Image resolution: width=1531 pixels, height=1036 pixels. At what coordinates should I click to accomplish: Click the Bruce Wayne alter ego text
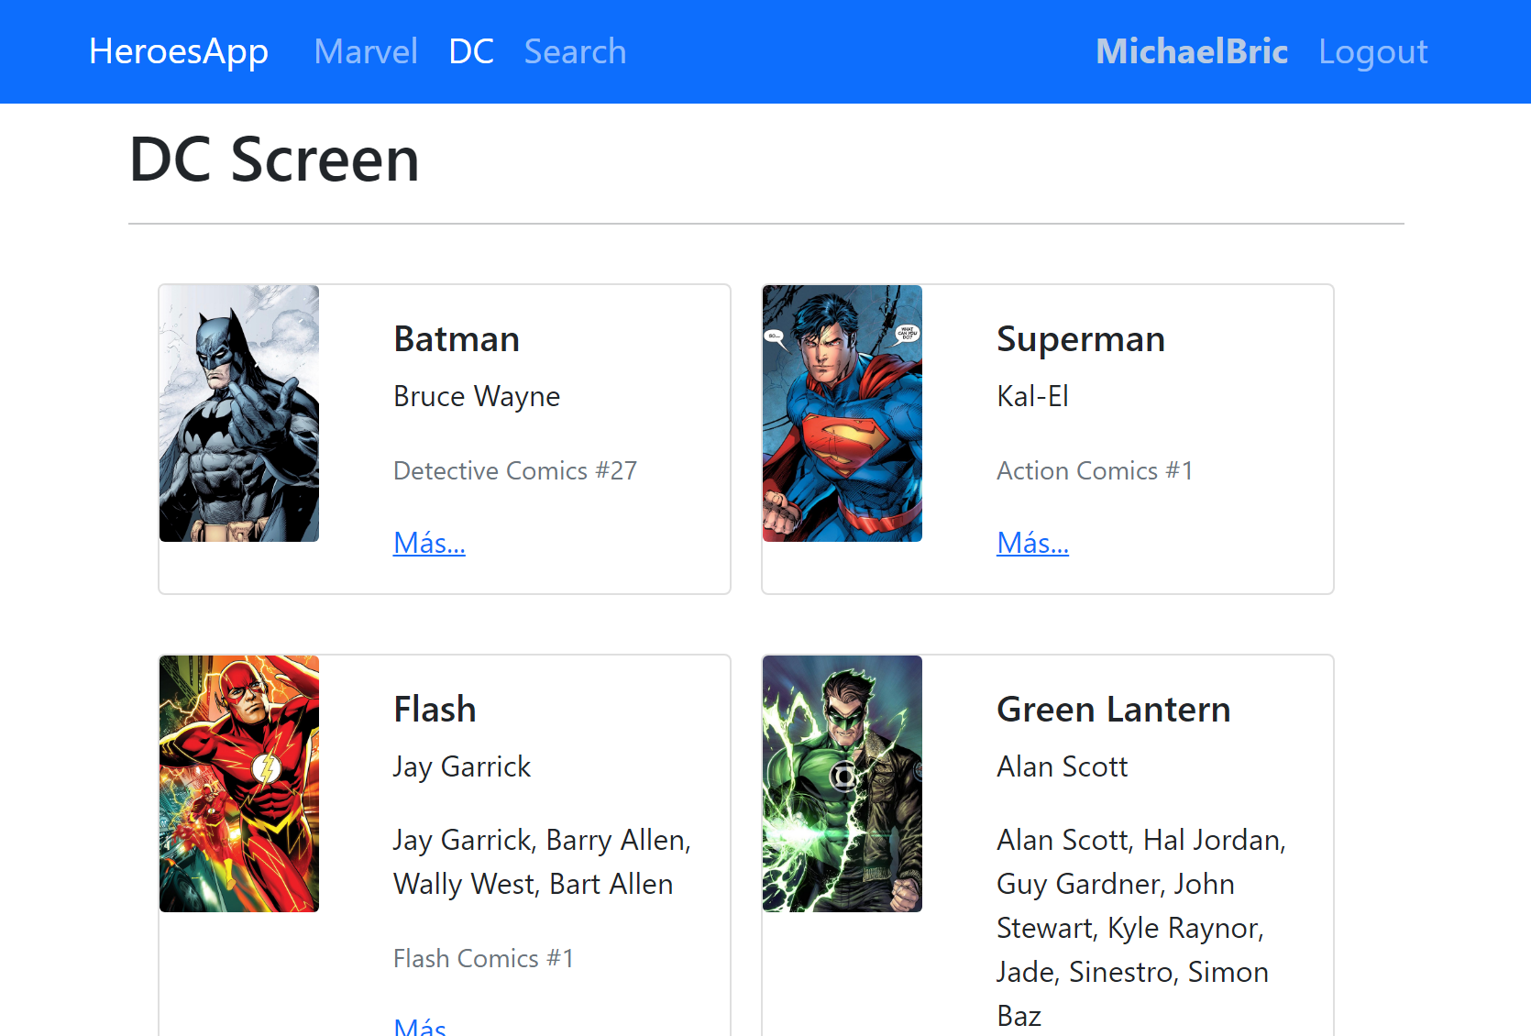(477, 396)
